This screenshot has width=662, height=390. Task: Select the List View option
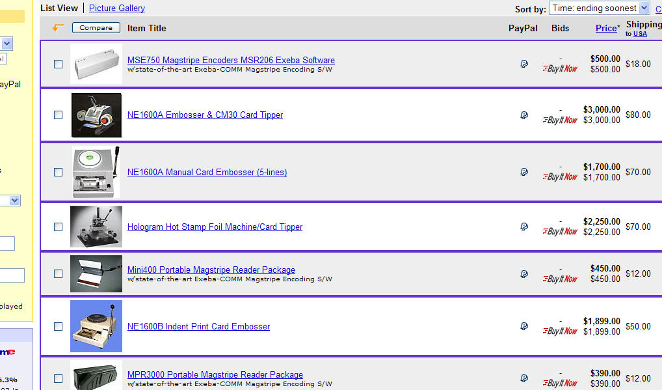[59, 8]
